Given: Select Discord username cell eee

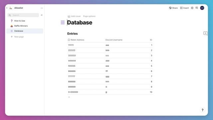Looking at the screenshot, I should click(107, 66).
